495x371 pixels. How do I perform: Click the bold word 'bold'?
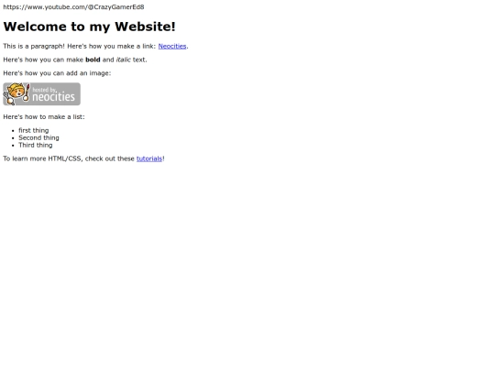(x=93, y=60)
